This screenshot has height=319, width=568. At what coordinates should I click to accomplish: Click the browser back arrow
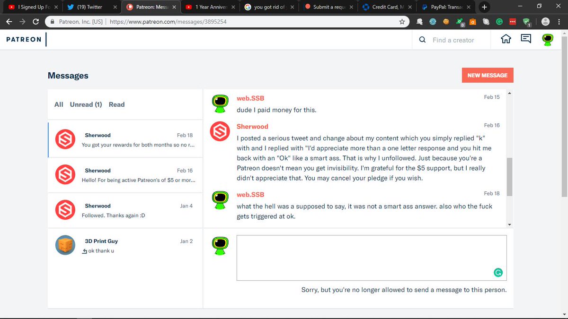9,22
